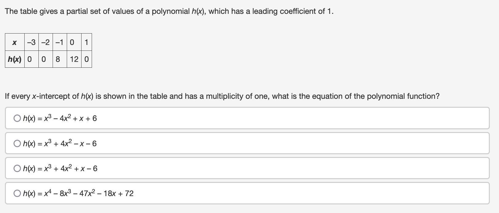
Task: Pick the radio button for x³ + 4x² + x − 6
Action: point(17,168)
